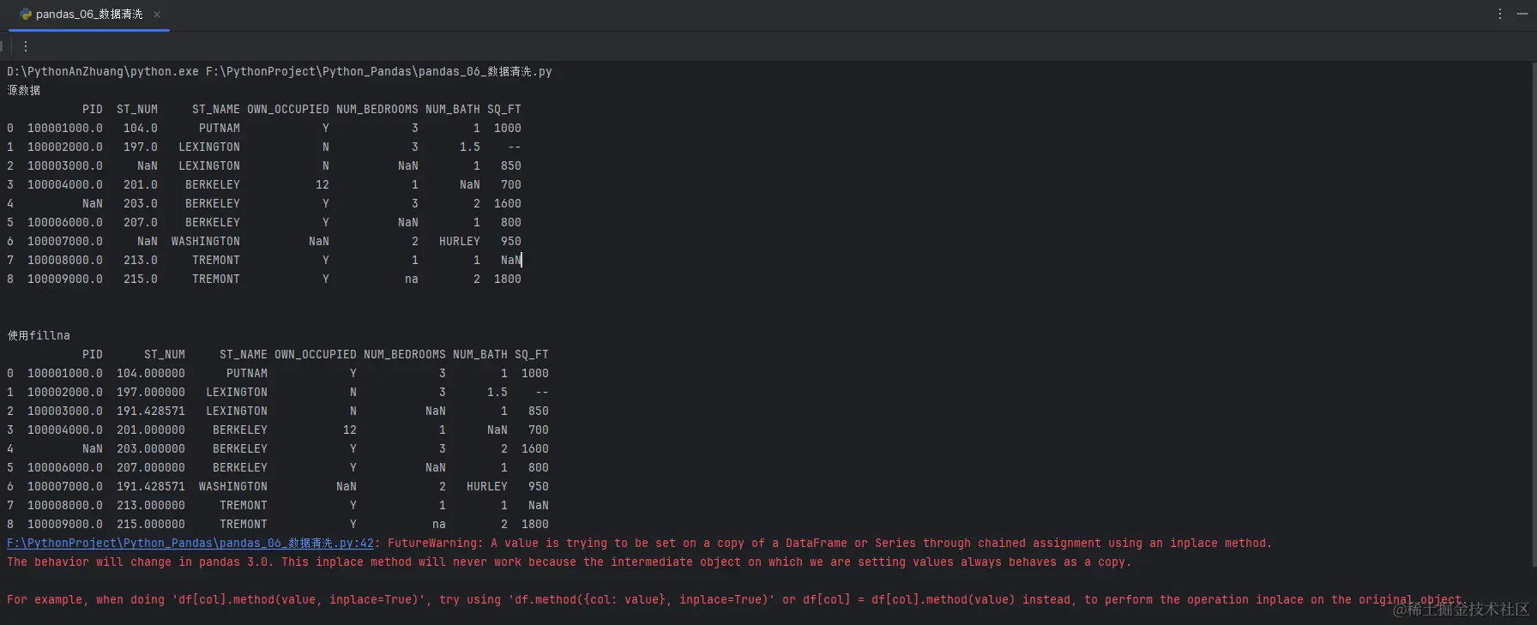Click the 'The behavior will change in pandas 3.0' line
This screenshot has height=625, width=1537.
[x=570, y=562]
